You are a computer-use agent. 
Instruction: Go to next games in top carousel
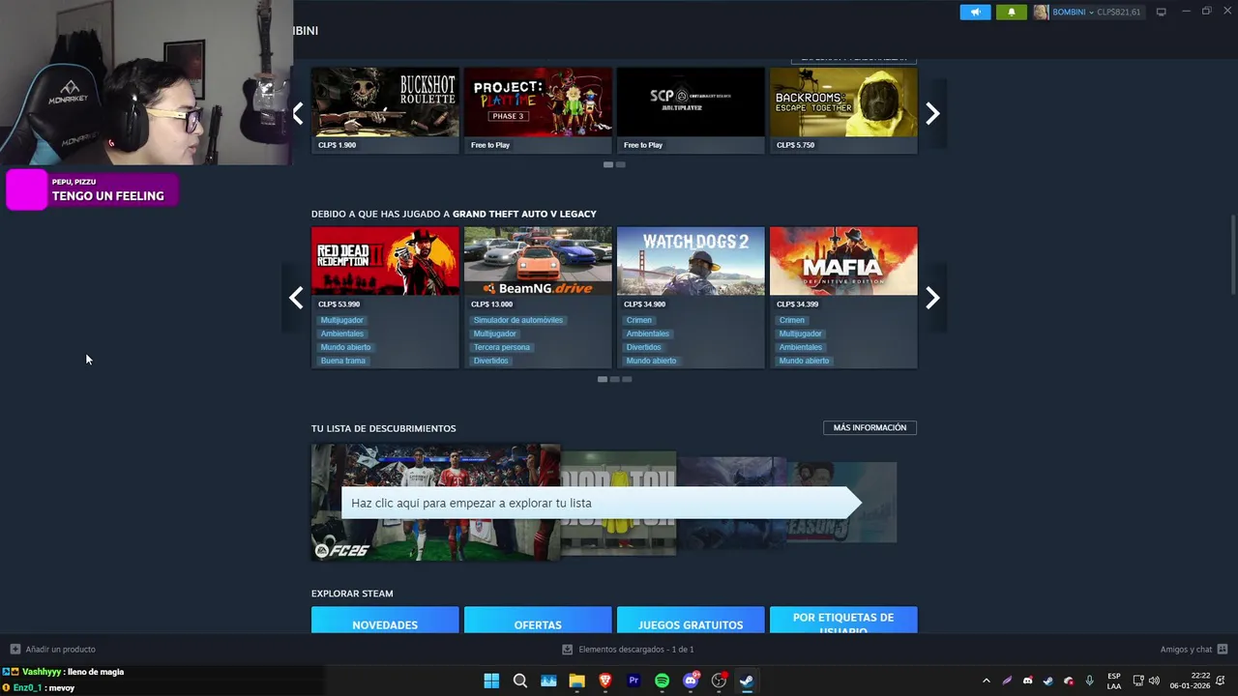pyautogui.click(x=932, y=114)
